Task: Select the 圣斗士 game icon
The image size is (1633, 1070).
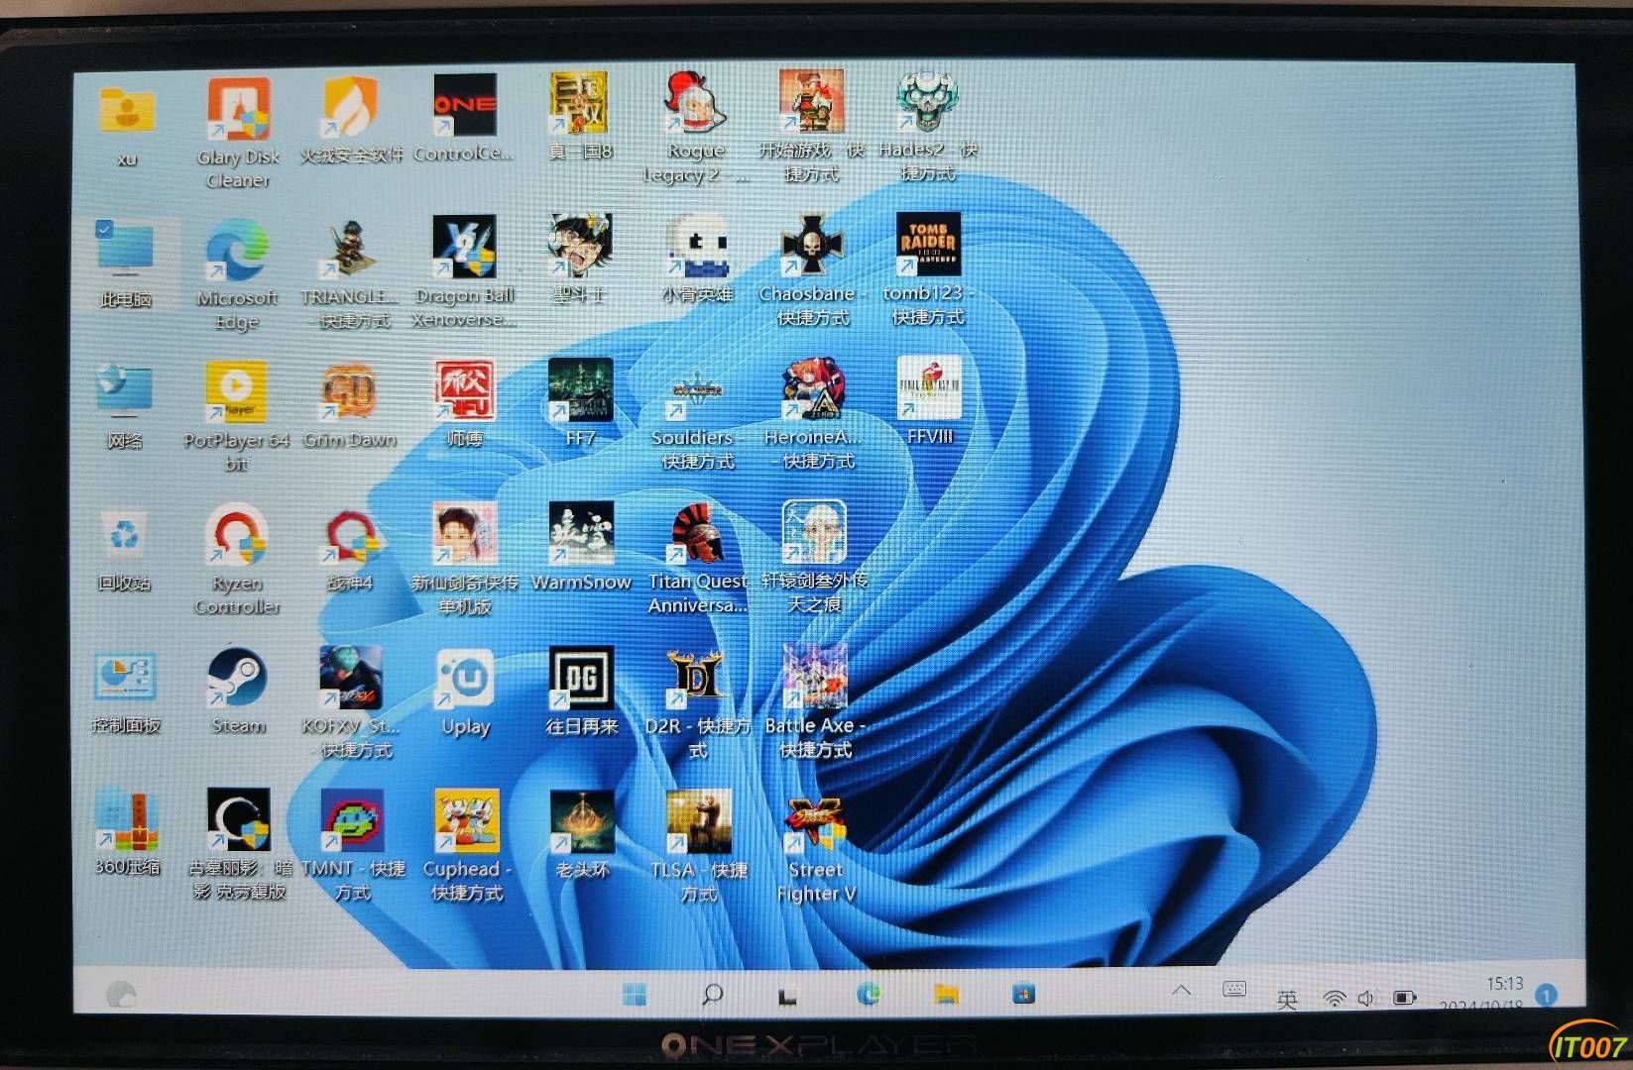Action: point(580,246)
